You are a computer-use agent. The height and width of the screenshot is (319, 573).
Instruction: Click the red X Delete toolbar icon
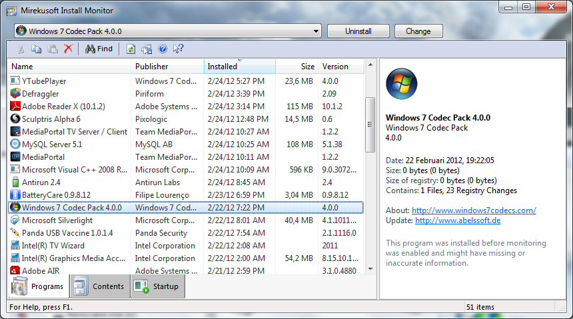(69, 49)
